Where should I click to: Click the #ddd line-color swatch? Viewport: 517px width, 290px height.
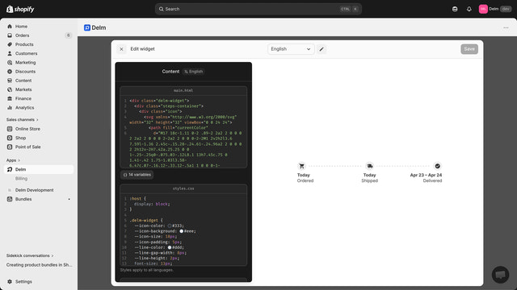point(170,247)
